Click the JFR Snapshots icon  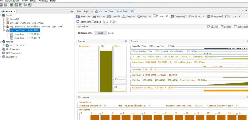coord(4,53)
